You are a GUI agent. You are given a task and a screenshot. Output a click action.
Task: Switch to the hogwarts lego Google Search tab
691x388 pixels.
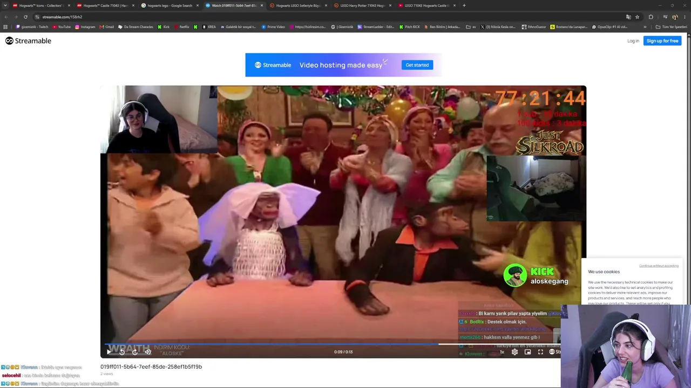tap(170, 5)
